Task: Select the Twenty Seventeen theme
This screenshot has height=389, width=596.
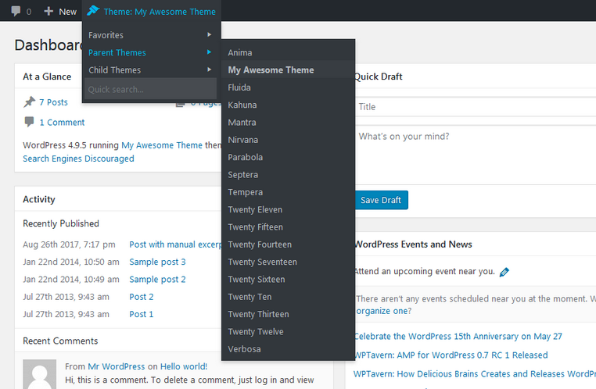Action: pos(288,262)
